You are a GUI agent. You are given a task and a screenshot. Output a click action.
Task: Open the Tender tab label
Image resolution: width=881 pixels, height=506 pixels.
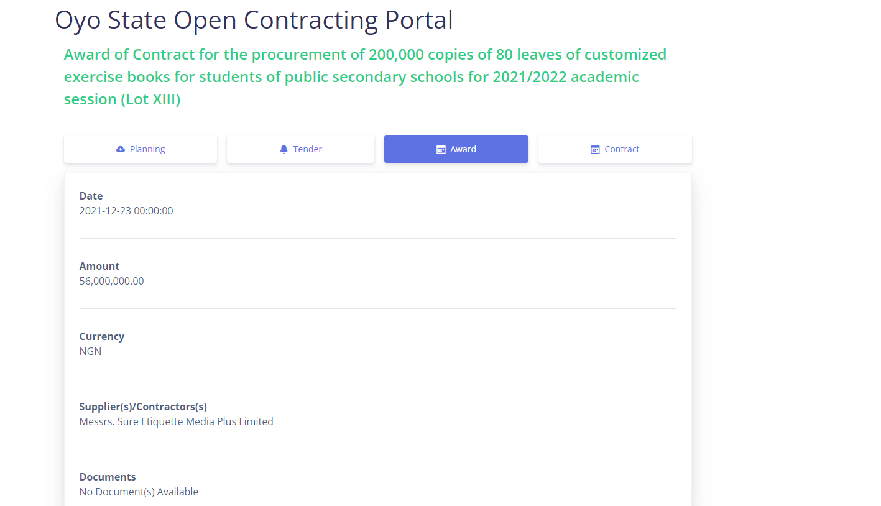[x=308, y=149]
